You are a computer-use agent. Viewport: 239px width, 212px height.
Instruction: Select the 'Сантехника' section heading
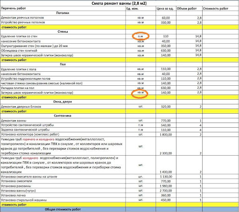(x=63, y=116)
